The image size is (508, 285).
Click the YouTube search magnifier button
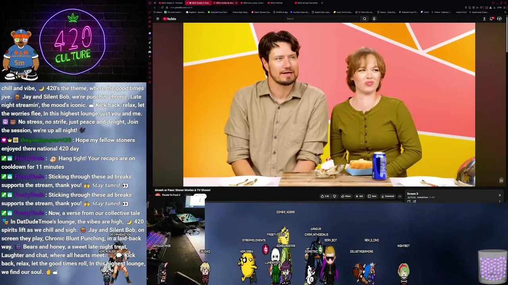(x=364, y=19)
